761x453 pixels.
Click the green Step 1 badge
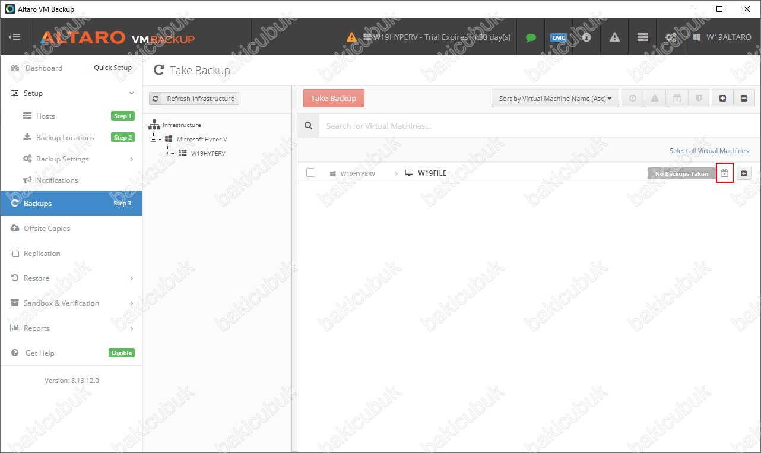(x=122, y=116)
